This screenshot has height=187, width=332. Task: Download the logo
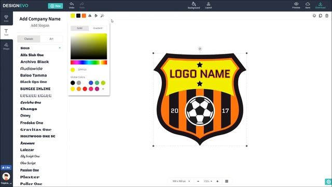click(x=320, y=5)
